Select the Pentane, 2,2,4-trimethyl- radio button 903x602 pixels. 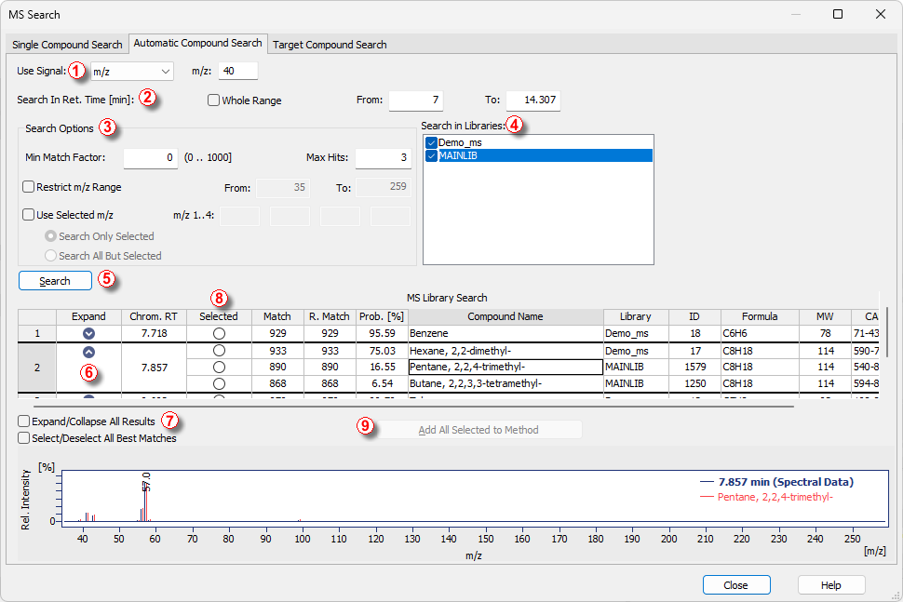point(219,367)
